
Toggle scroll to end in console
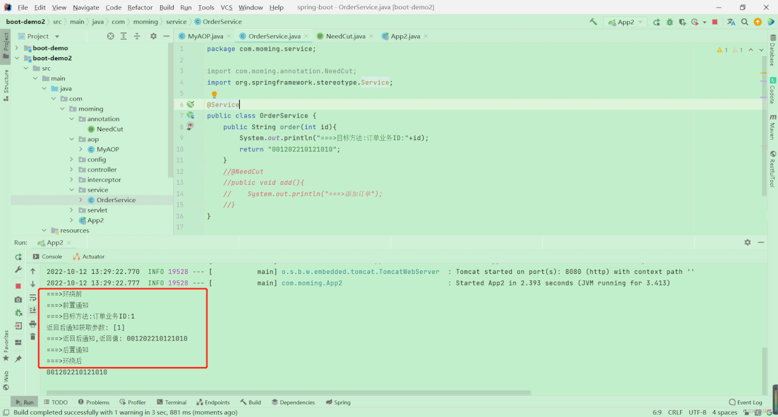pyautogui.click(x=33, y=310)
